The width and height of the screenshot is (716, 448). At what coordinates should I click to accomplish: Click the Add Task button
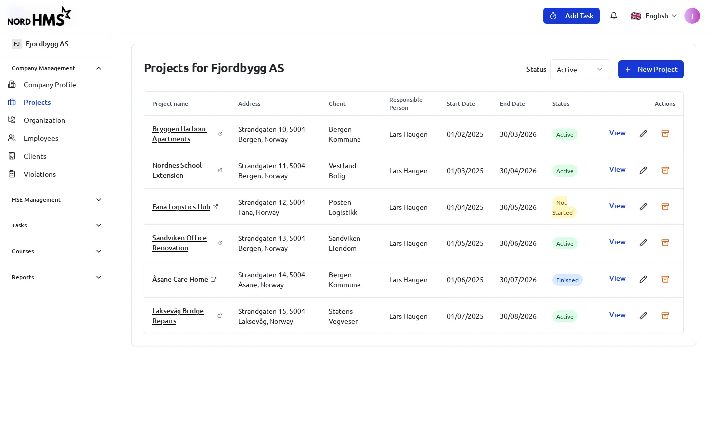[x=571, y=16]
